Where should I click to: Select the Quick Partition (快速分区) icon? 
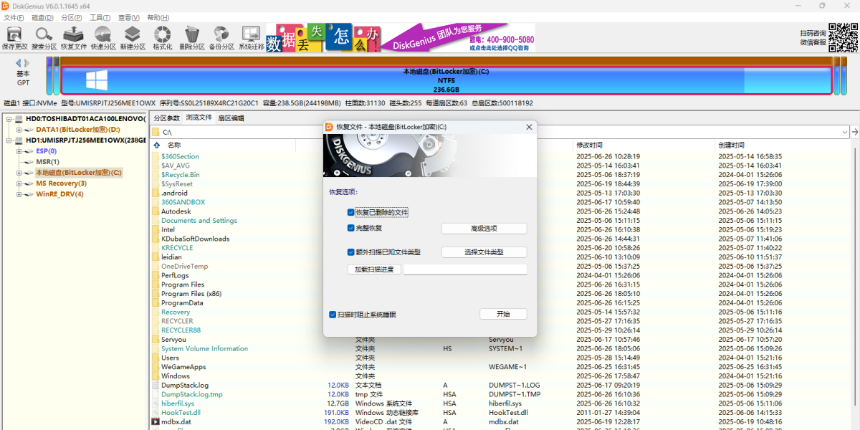(103, 37)
